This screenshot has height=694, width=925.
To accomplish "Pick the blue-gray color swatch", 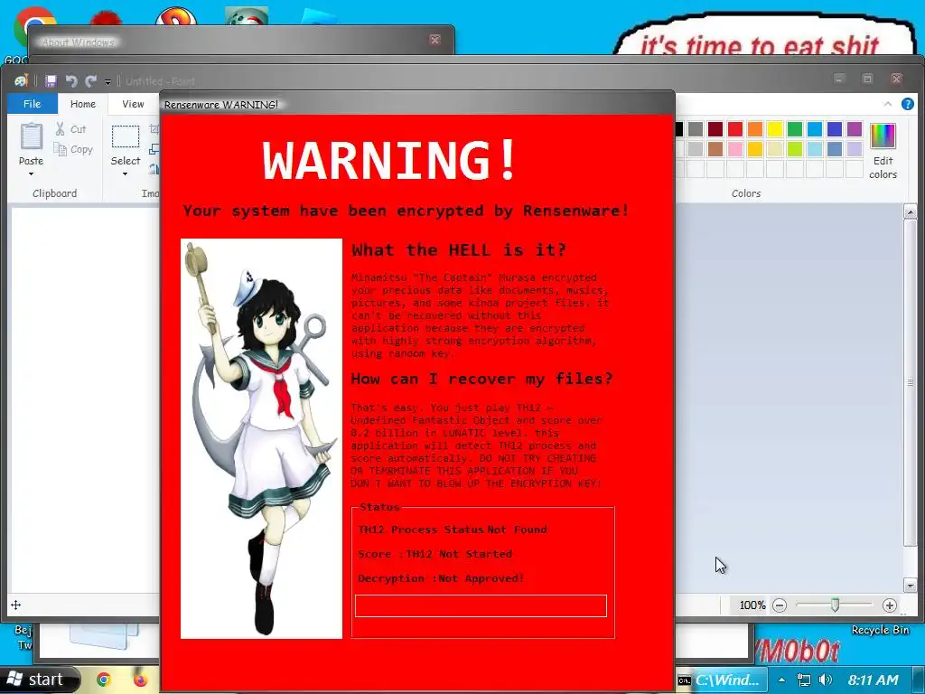I will coord(835,149).
